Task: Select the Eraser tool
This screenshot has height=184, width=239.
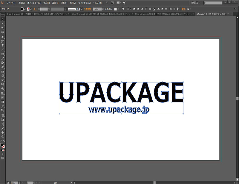Action: point(2,67)
